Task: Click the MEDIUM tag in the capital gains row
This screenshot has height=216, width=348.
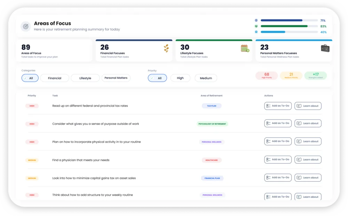Action: point(32,178)
